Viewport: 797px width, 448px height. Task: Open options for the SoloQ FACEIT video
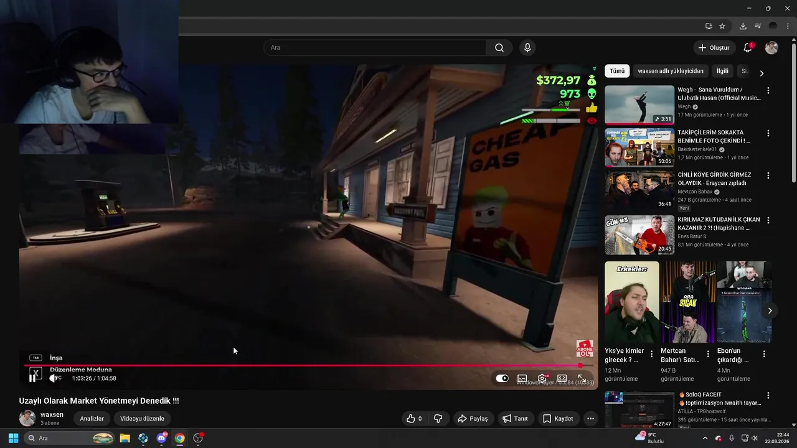[768, 395]
